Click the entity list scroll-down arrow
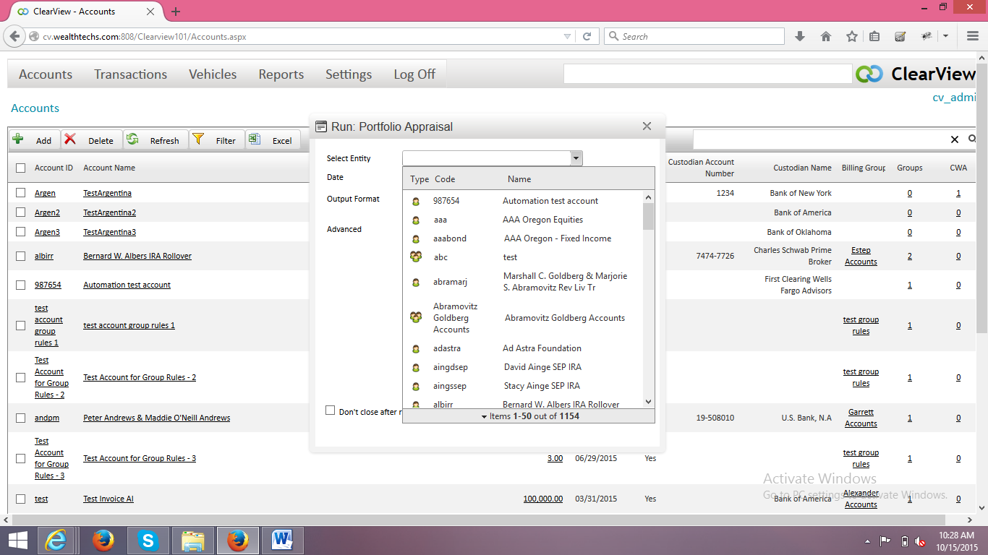The image size is (988, 555). coord(648,402)
